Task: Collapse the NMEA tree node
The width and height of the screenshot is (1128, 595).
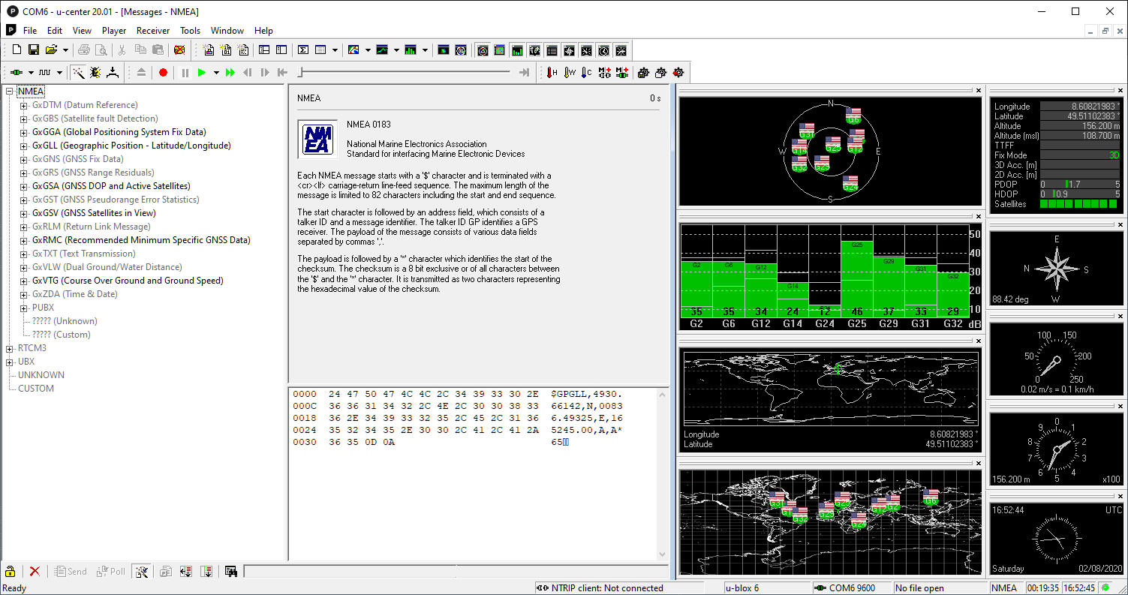Action: coord(11,92)
